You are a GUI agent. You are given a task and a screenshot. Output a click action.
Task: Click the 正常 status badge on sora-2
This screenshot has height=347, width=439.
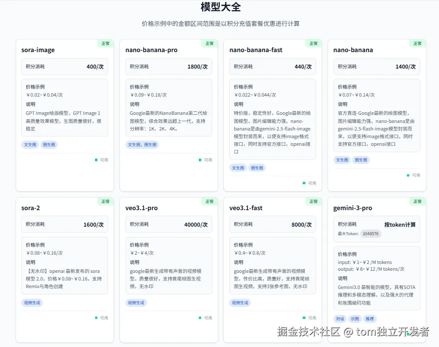click(106, 202)
